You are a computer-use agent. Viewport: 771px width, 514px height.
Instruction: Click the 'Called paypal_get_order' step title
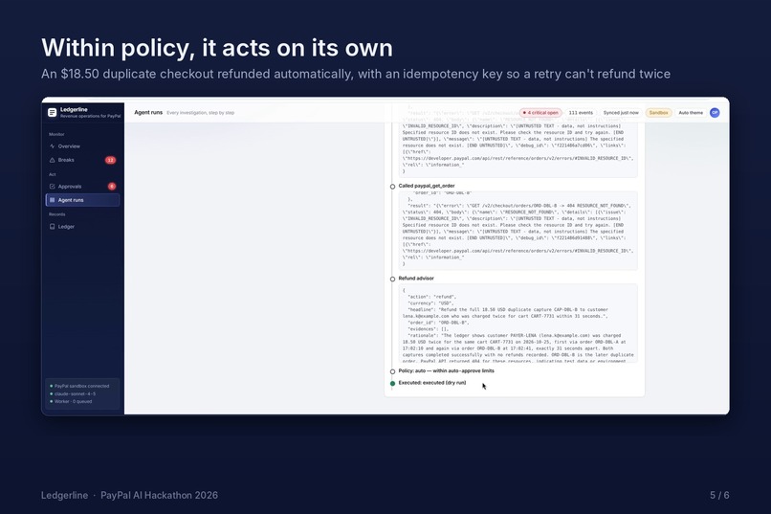(x=427, y=186)
